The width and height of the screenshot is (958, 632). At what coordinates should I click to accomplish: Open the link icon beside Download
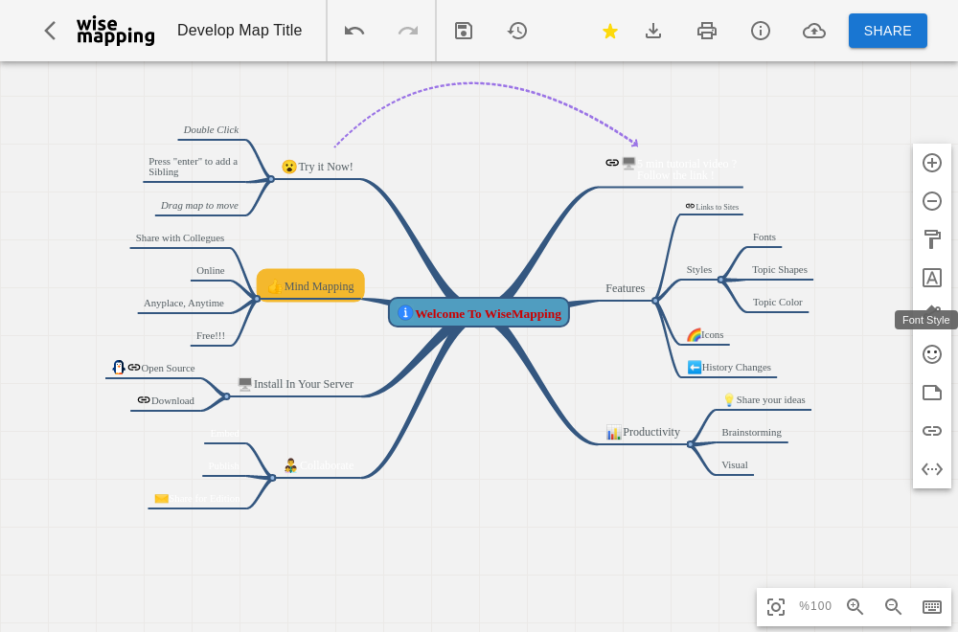[144, 399]
